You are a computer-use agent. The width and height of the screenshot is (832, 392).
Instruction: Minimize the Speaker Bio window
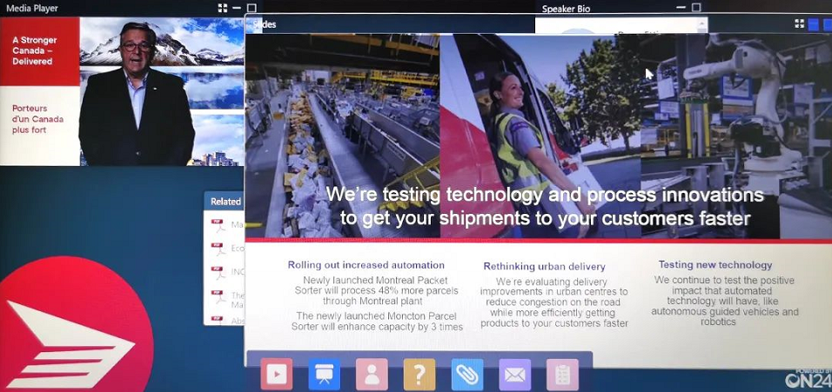[x=681, y=8]
